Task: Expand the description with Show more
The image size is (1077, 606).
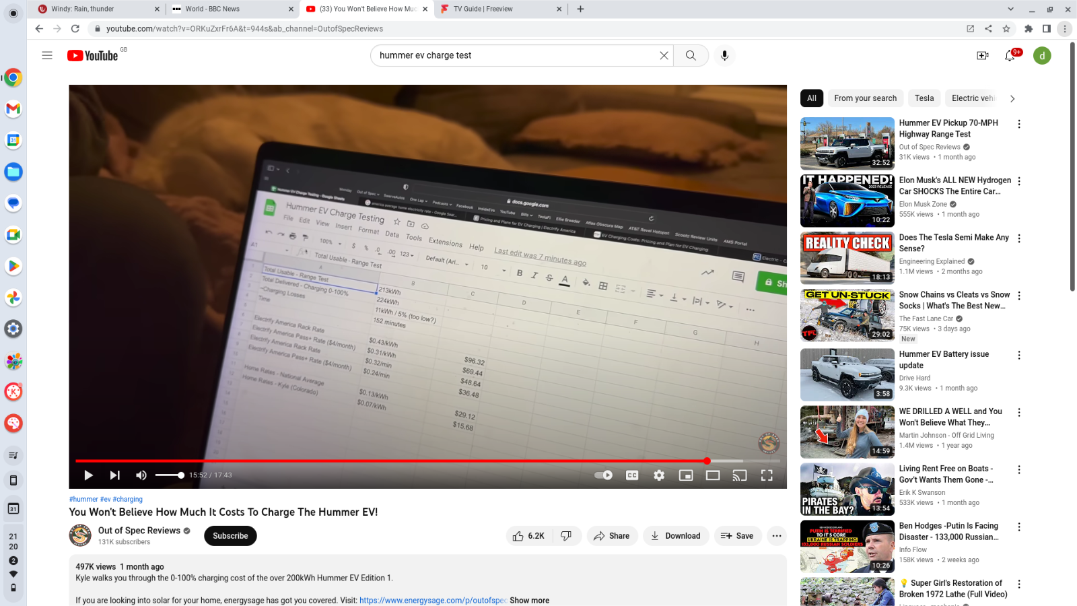Action: tap(530, 601)
